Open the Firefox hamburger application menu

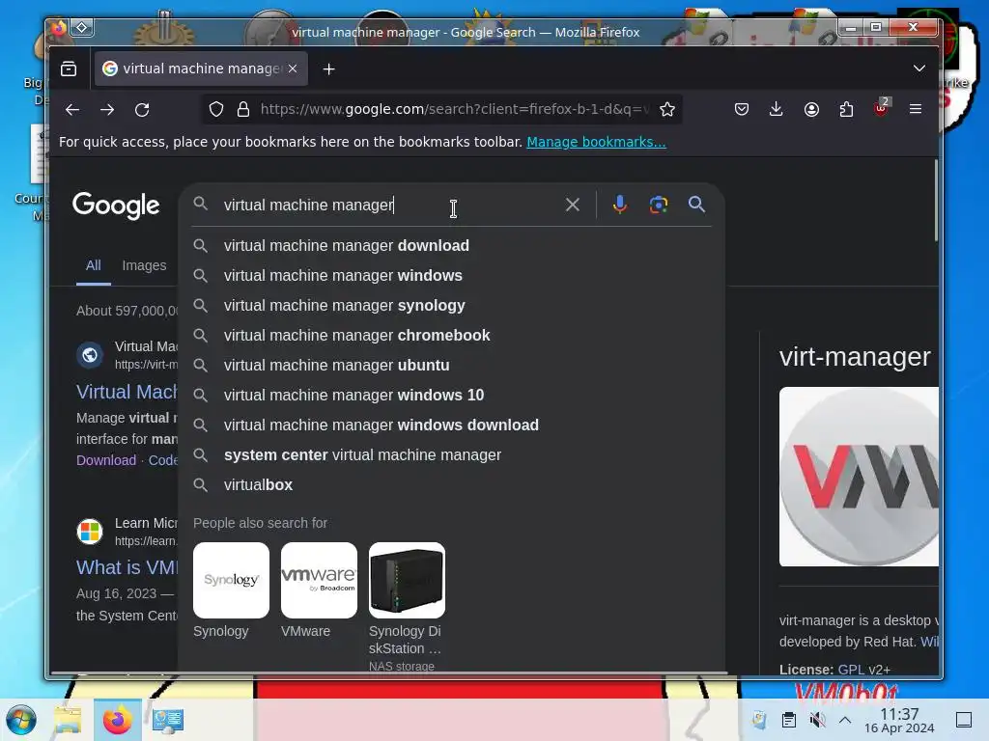[916, 109]
